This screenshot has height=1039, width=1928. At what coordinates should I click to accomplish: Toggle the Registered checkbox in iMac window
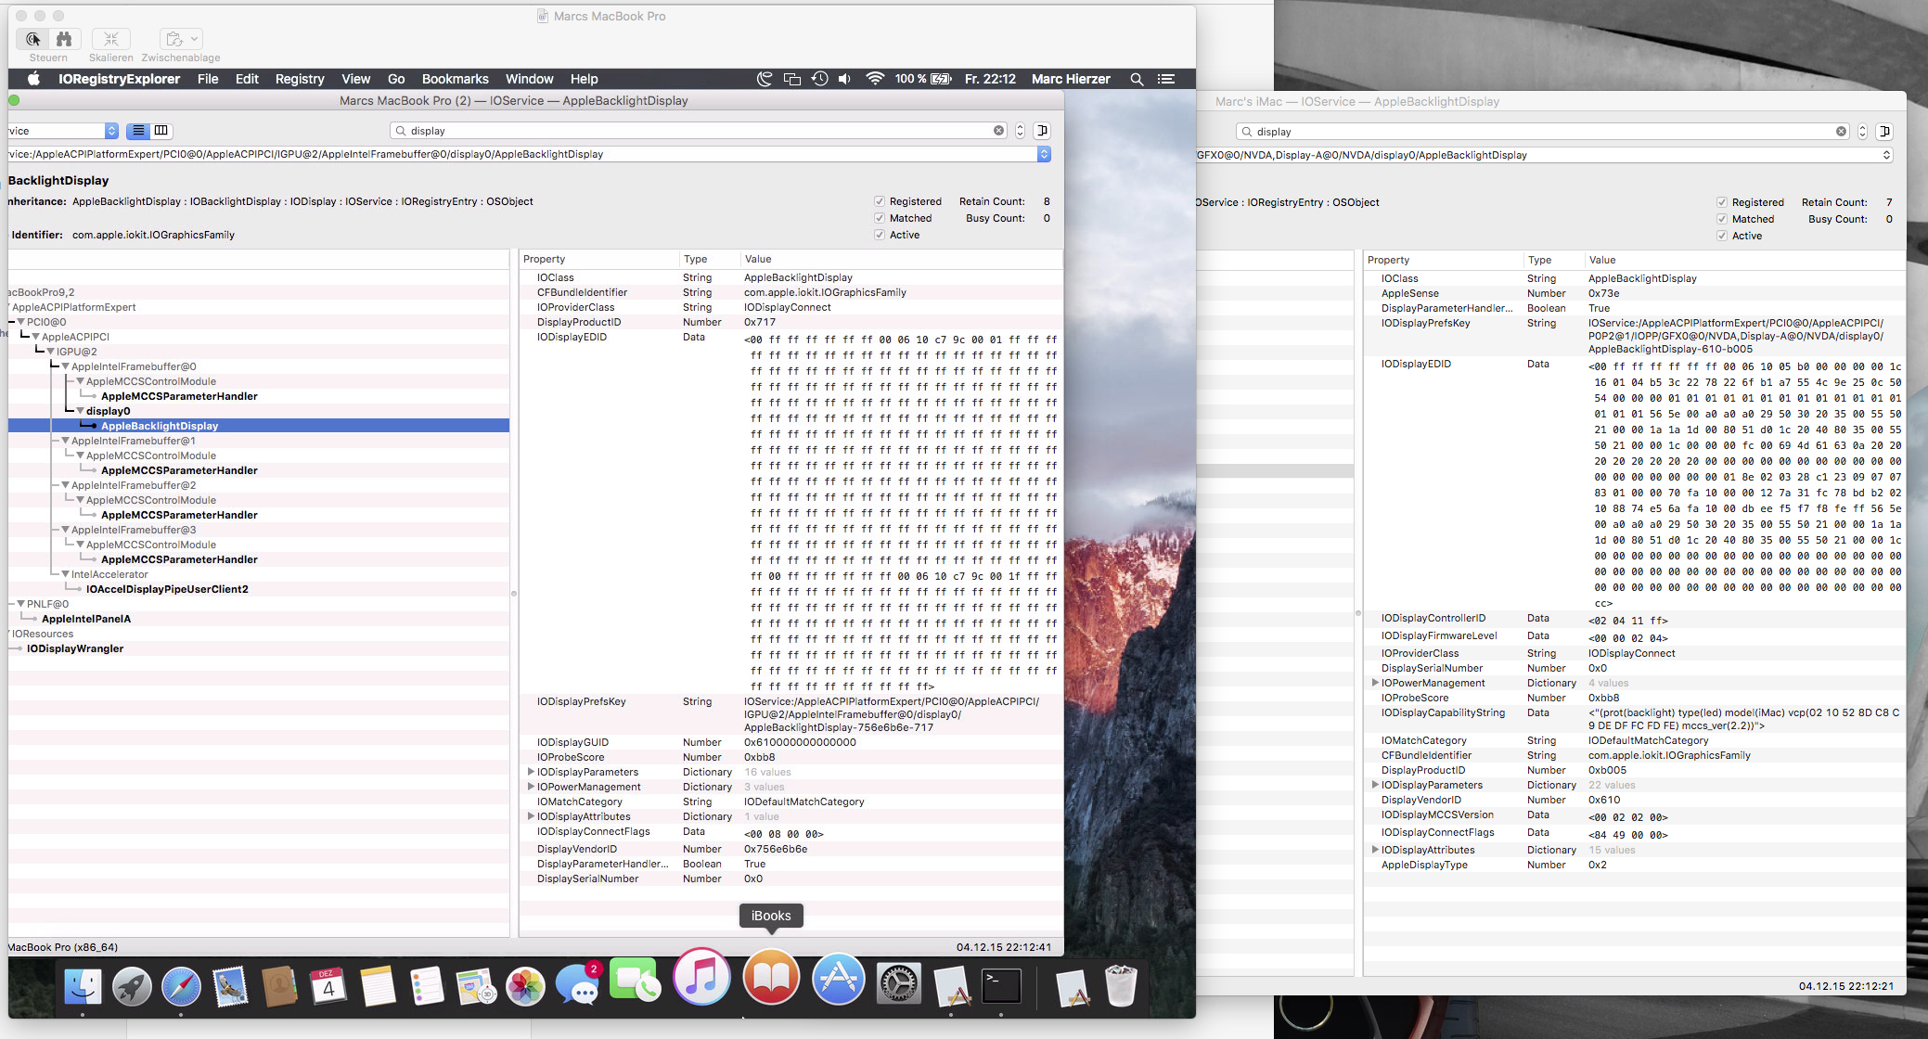[1722, 202]
